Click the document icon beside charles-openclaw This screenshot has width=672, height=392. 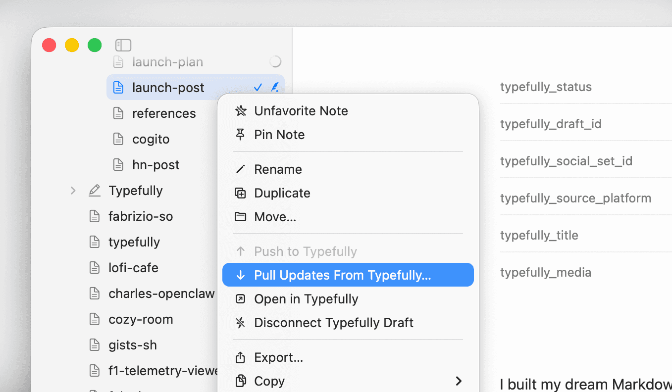tap(94, 294)
